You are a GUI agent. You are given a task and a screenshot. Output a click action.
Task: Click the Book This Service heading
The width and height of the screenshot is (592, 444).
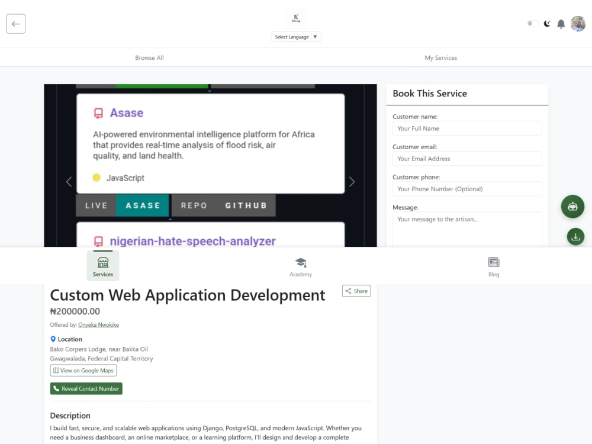pos(430,94)
